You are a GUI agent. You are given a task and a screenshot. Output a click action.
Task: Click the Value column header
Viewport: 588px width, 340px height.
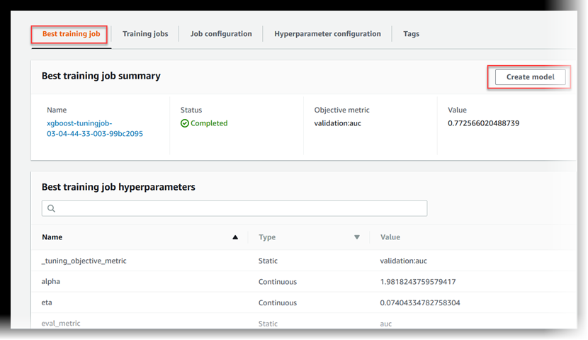(390, 238)
